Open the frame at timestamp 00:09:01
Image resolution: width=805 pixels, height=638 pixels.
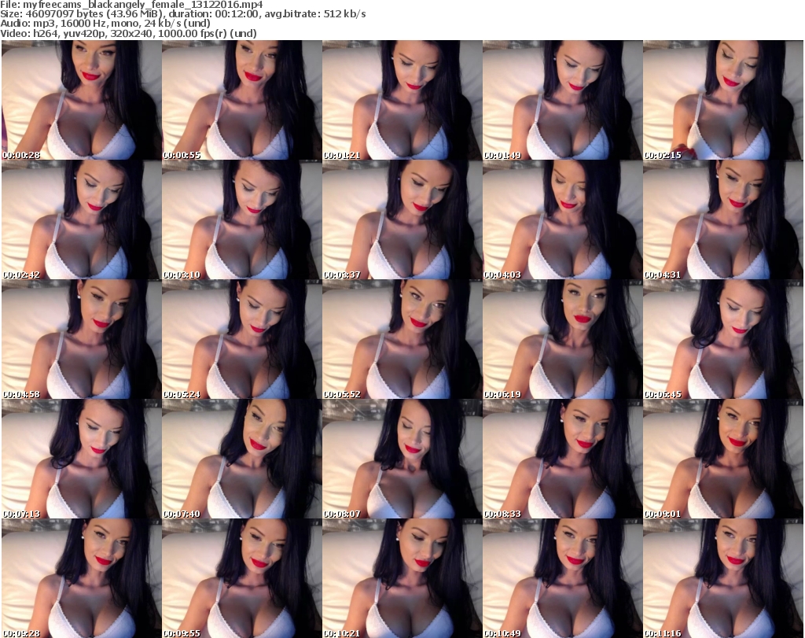pyautogui.click(x=723, y=459)
